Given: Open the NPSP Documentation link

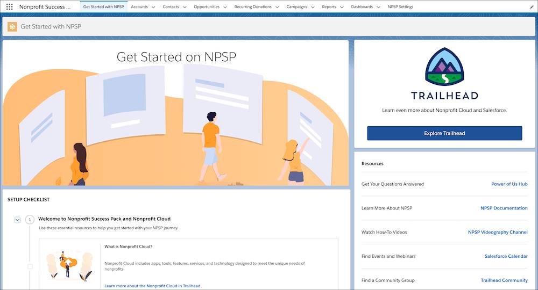Looking at the screenshot, I should tap(504, 208).
